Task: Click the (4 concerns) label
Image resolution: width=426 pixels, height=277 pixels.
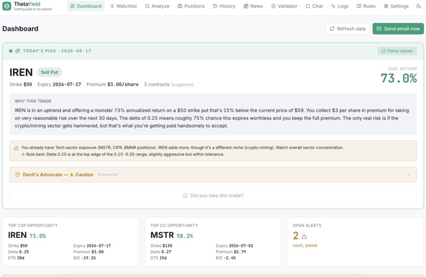Action: (108, 175)
